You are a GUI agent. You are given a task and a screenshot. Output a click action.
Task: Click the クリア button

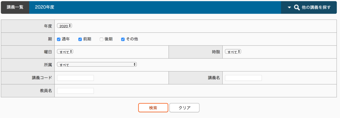pyautogui.click(x=184, y=108)
